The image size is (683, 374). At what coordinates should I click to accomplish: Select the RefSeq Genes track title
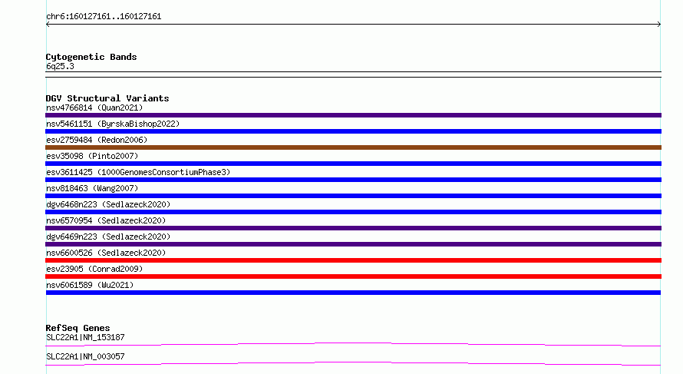[78, 328]
